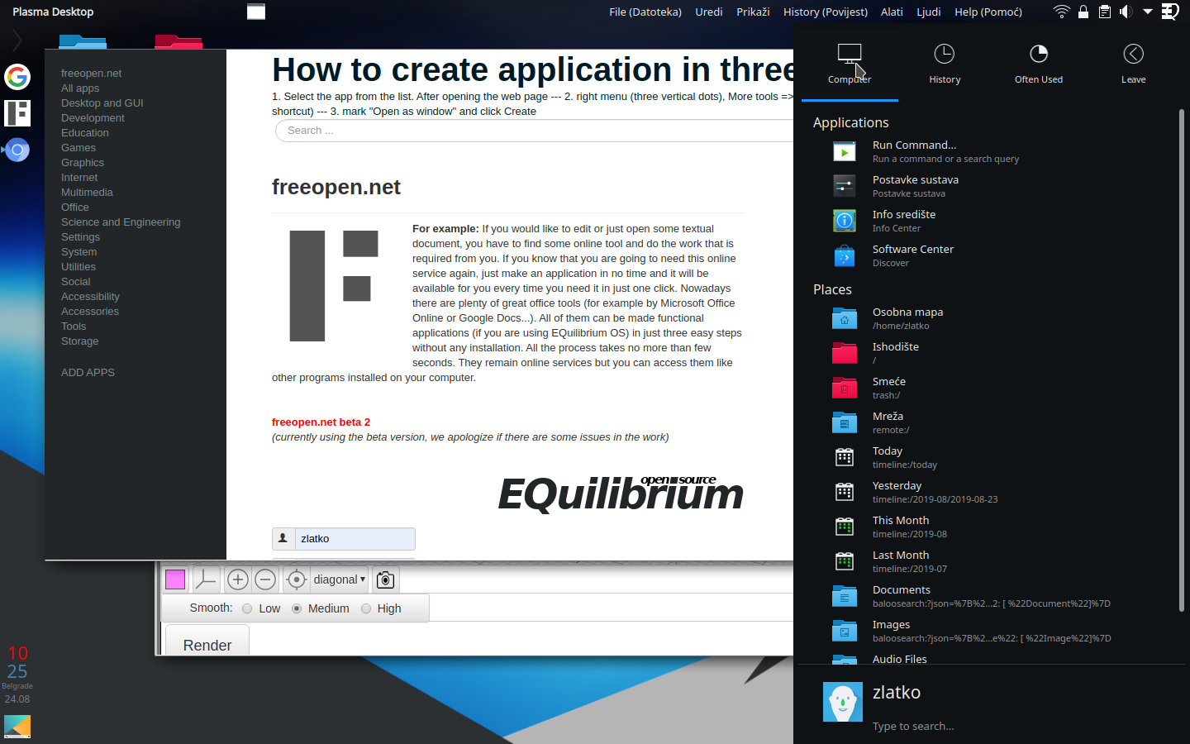Screen dimensions: 1190x744
Task: Click the zoom out minus icon
Action: [265, 579]
